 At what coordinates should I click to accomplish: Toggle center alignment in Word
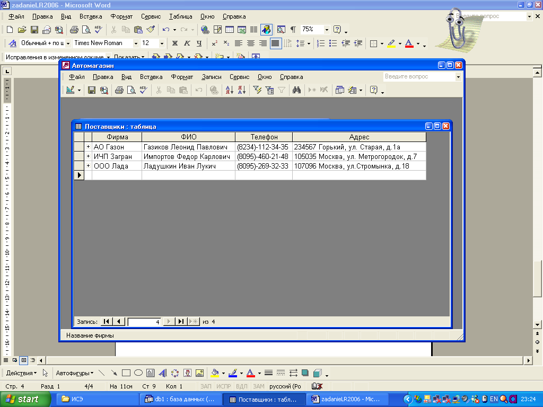click(251, 43)
